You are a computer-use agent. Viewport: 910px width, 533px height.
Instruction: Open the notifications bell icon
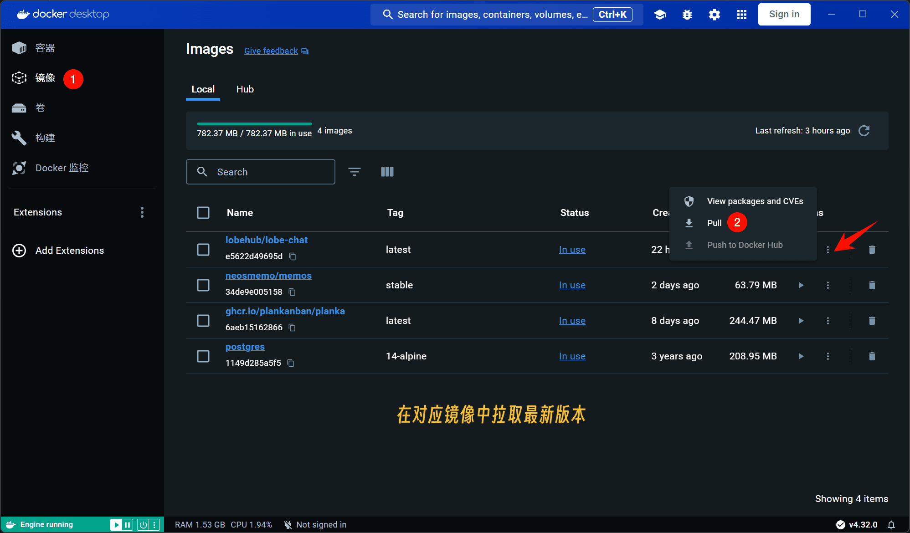click(891, 525)
